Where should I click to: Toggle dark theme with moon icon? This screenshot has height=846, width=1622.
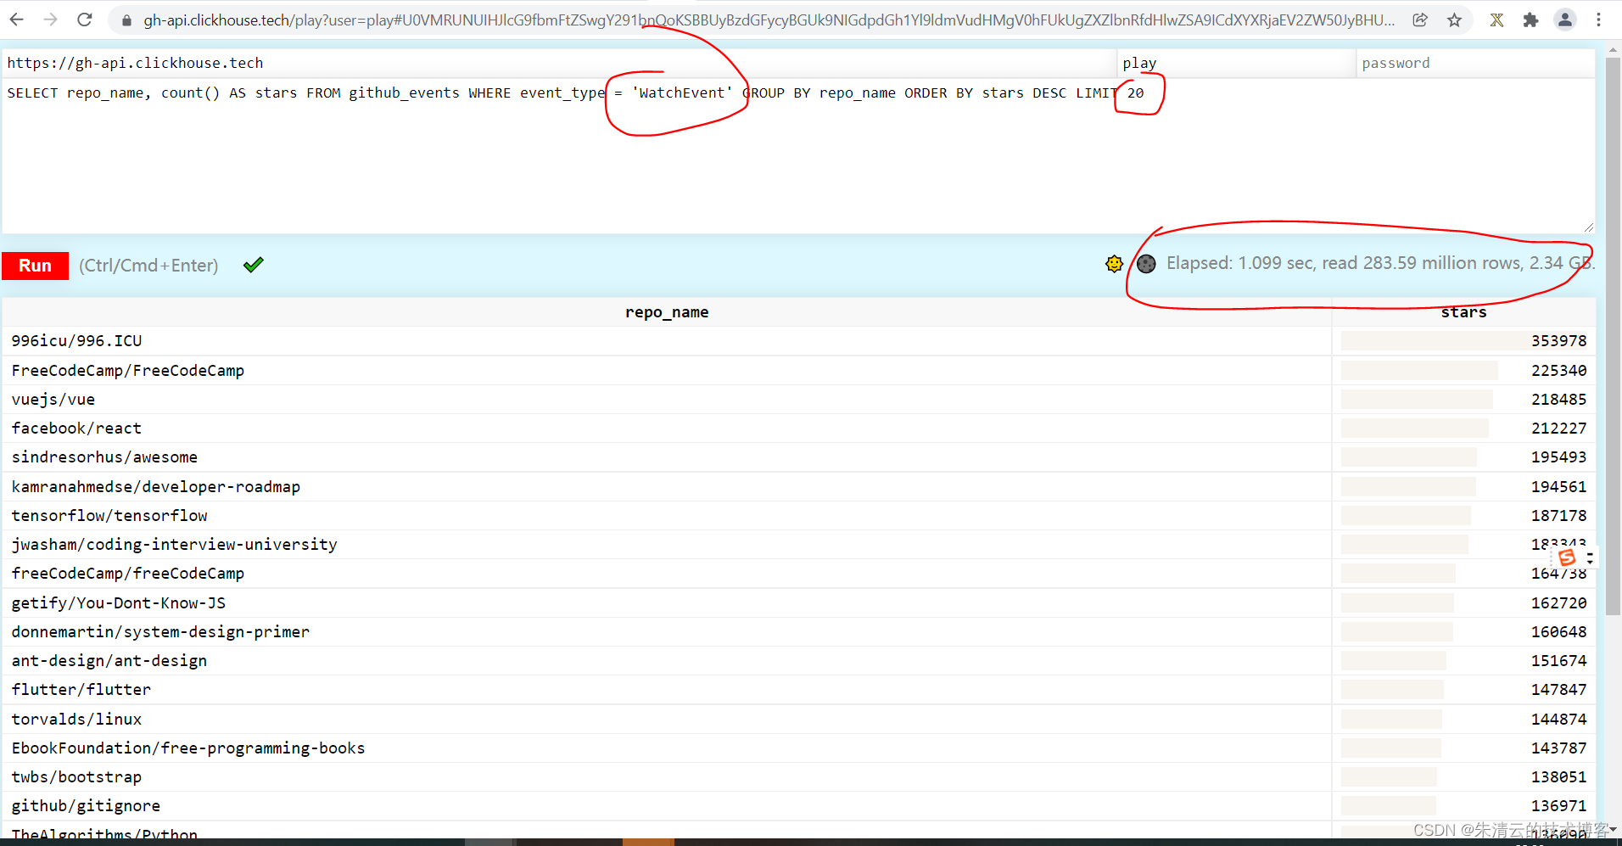click(1146, 264)
